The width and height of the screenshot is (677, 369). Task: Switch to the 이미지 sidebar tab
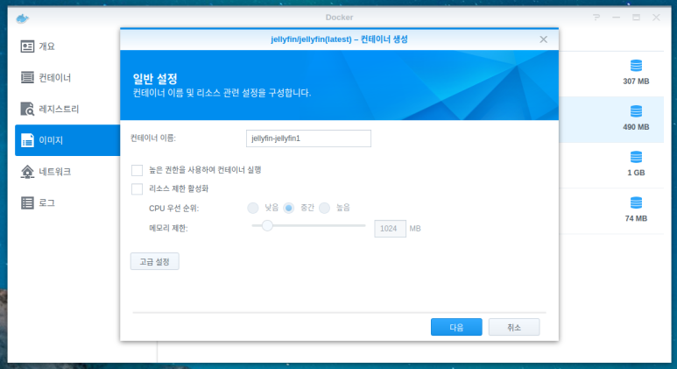click(67, 140)
